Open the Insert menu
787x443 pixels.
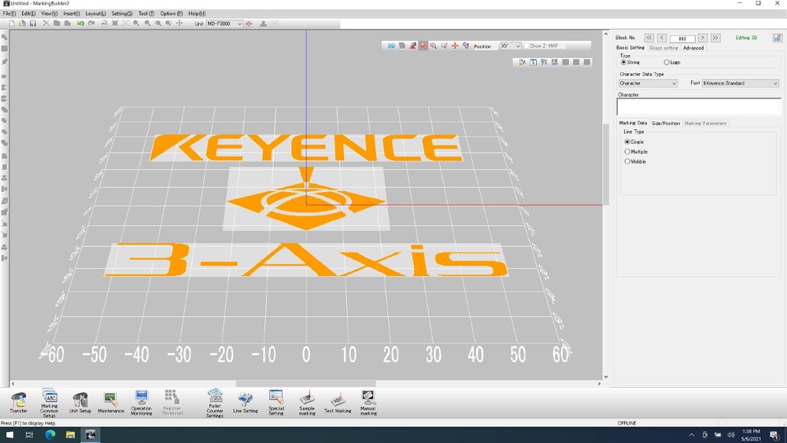pyautogui.click(x=72, y=13)
